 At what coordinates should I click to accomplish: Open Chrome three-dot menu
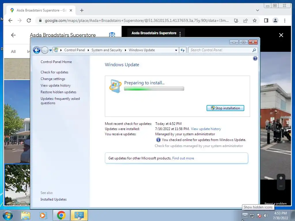(x=285, y=20)
